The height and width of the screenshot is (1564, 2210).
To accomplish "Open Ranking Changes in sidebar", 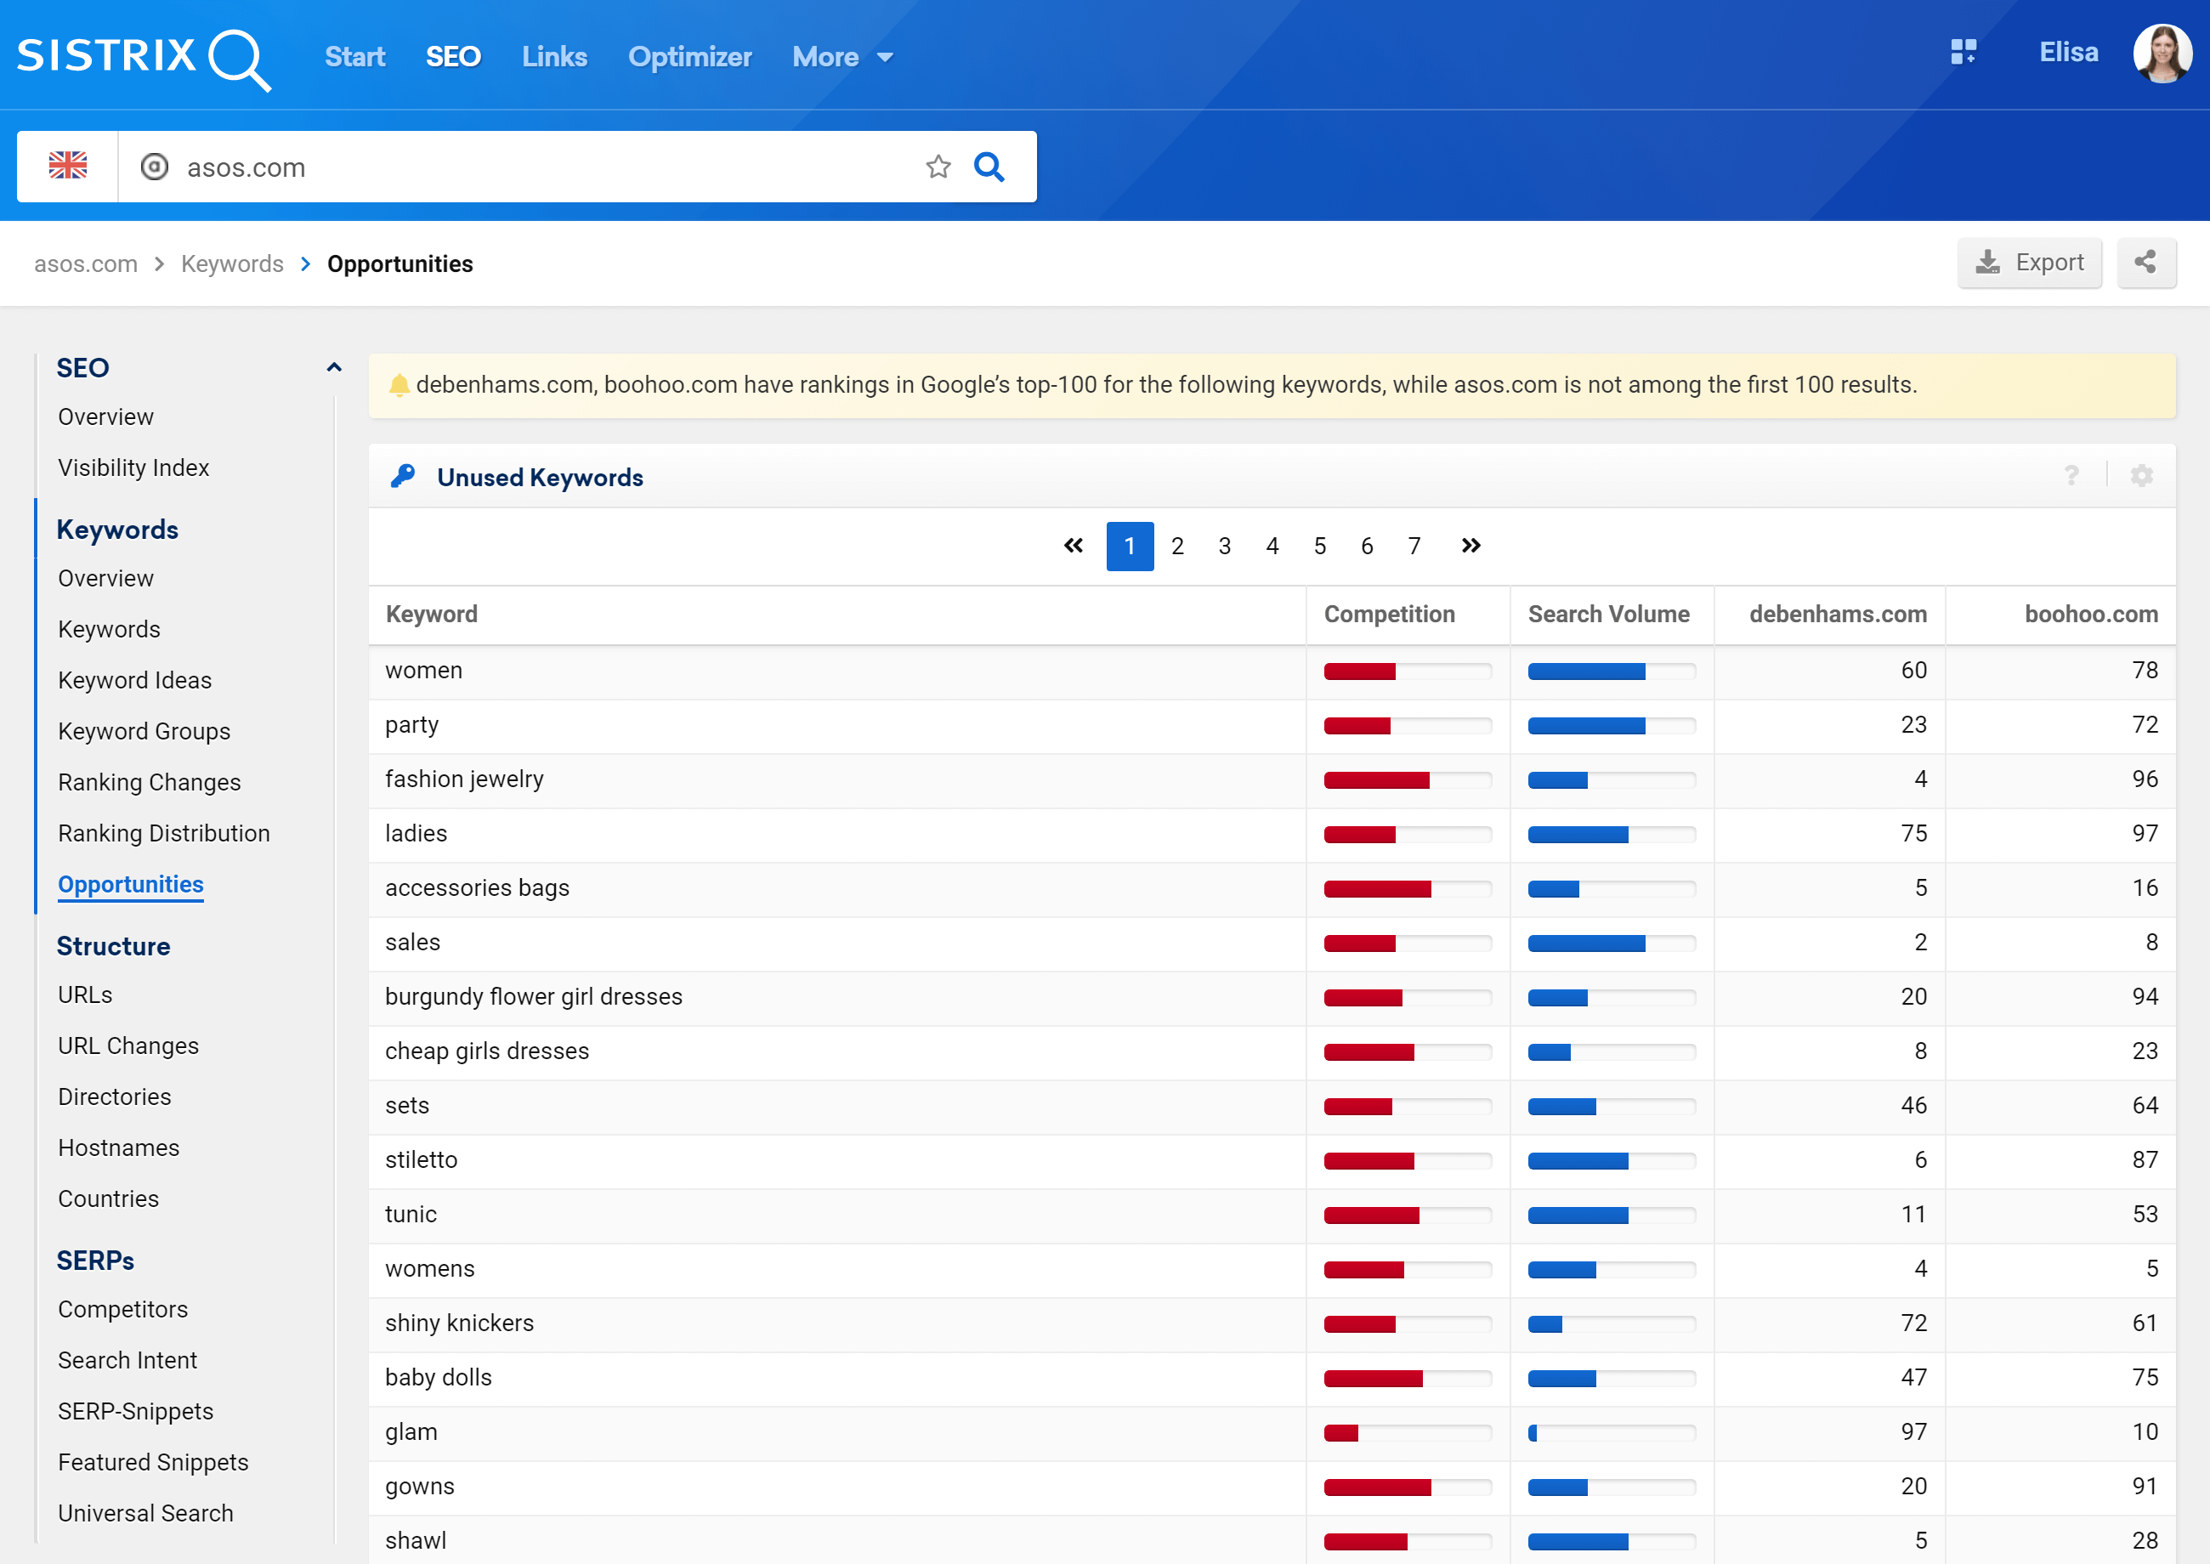I will pos(150,782).
